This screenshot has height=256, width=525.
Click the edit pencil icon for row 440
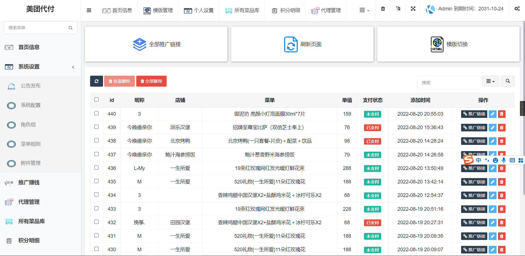tap(492, 114)
